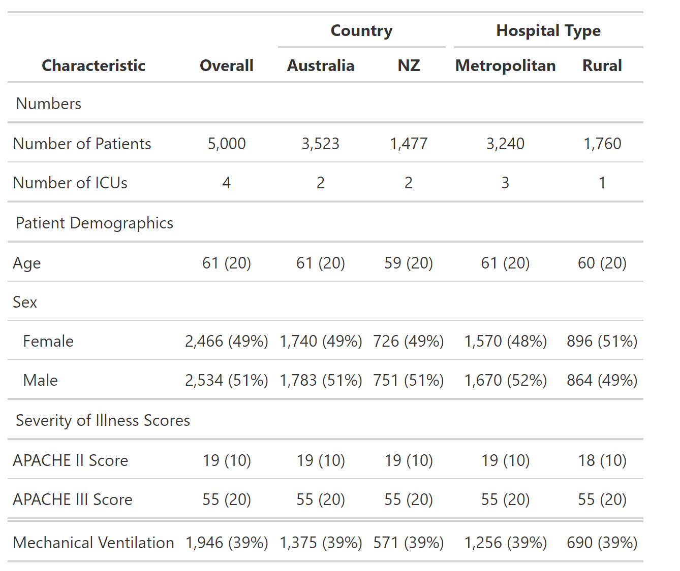Select the Metropolitan column header
Viewport: 680px width, 571px height.
point(505,65)
